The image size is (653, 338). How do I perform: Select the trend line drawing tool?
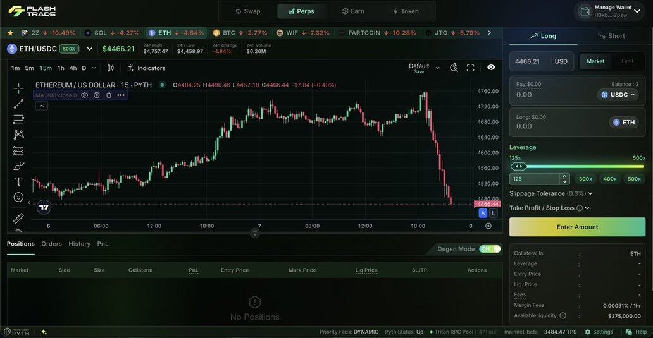click(18, 104)
